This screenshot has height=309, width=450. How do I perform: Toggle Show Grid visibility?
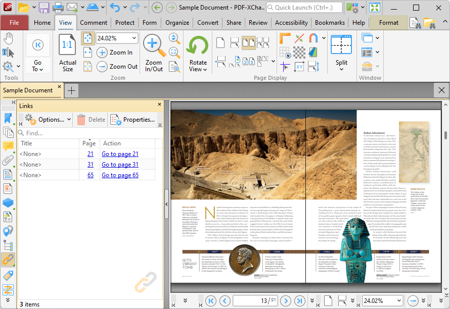pos(285,53)
